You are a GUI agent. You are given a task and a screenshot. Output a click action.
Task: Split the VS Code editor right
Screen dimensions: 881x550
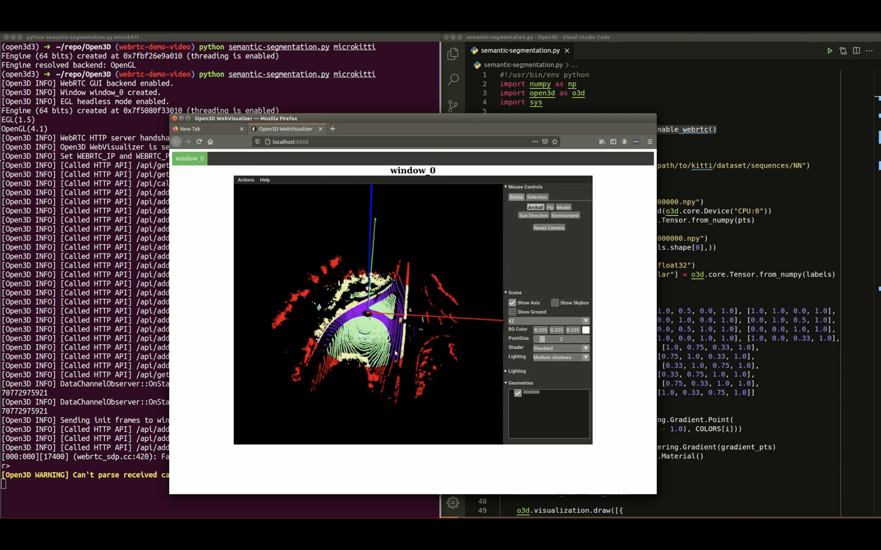[857, 50]
